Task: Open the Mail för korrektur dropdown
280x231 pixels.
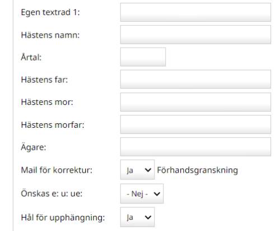Action: pos(137,170)
